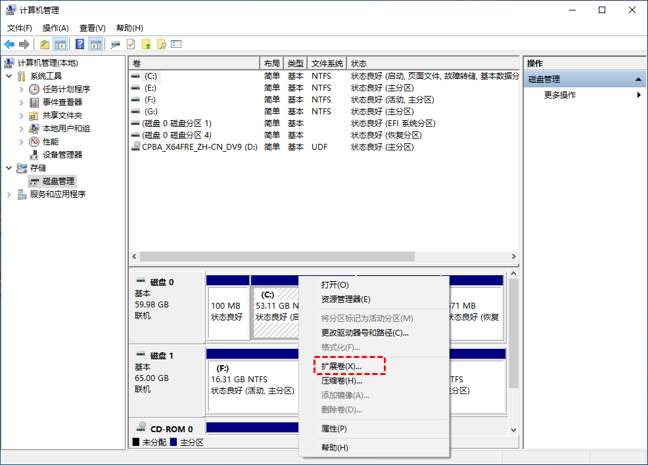
Task: Select 设备管理器 (Device Manager) icon in tree
Action: pyautogui.click(x=35, y=154)
